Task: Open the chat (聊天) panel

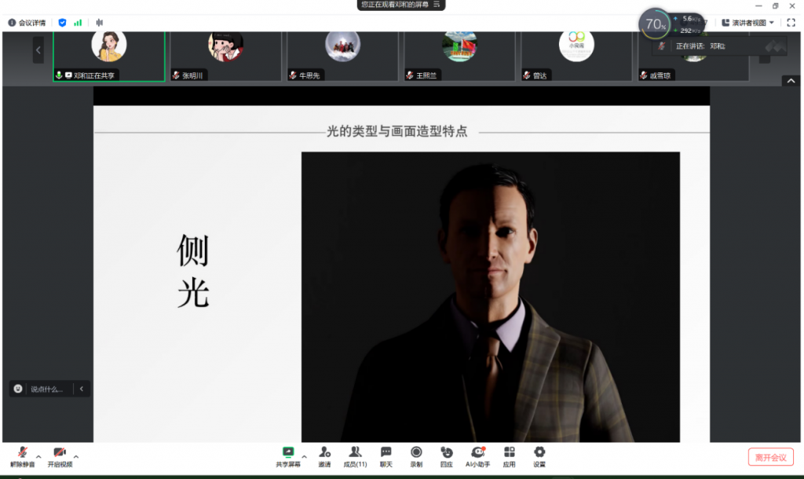Action: pos(386,455)
